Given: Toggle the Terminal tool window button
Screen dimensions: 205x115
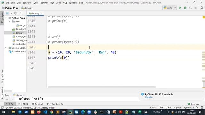Looking at the screenshot, I should 37,104.
